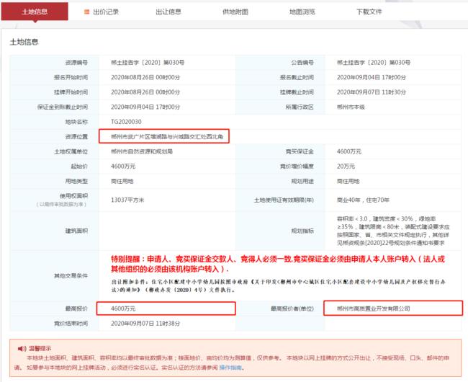The image size is (468, 382).
Task: Select 起始价 value 4600万元
Action: click(x=123, y=166)
